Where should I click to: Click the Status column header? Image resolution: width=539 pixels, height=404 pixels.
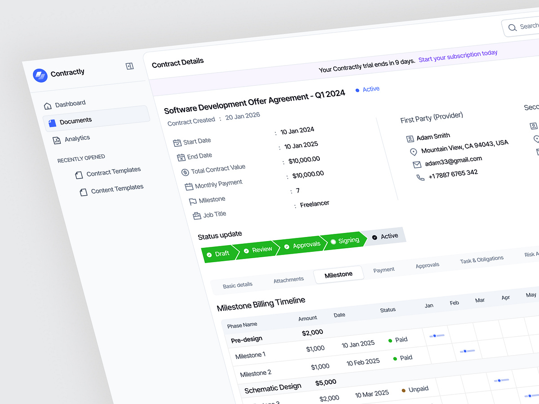pyautogui.click(x=388, y=310)
